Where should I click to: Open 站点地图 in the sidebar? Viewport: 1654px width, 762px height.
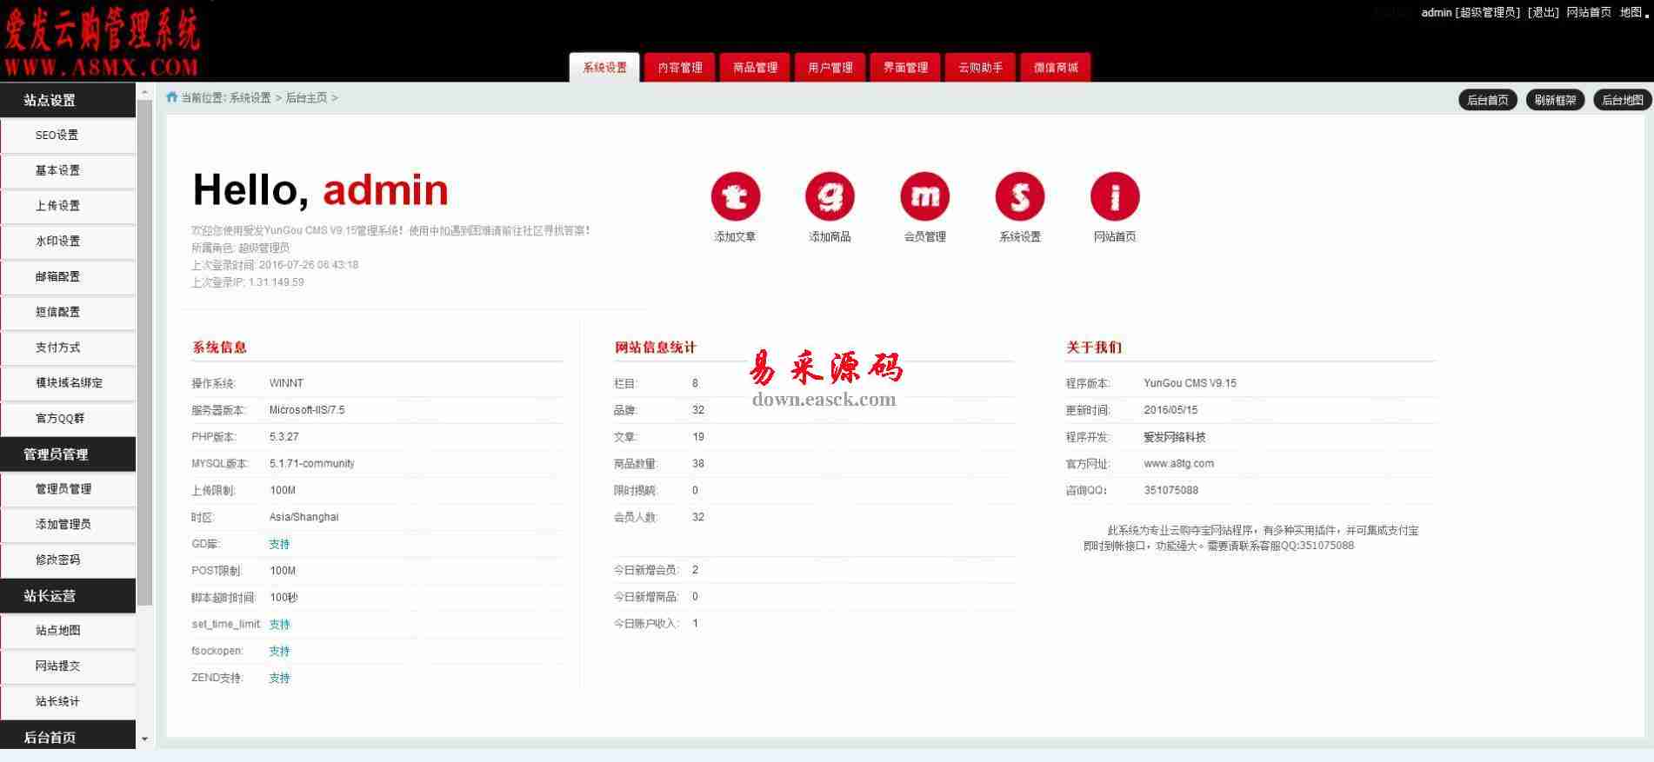point(68,631)
